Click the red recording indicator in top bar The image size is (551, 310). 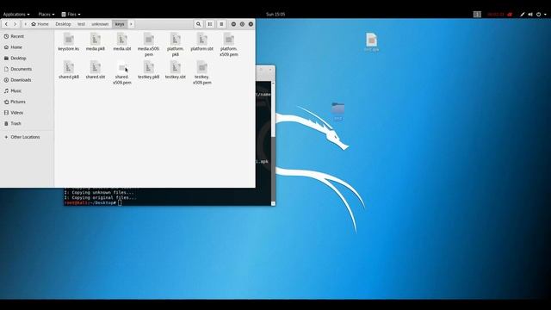(x=499, y=15)
